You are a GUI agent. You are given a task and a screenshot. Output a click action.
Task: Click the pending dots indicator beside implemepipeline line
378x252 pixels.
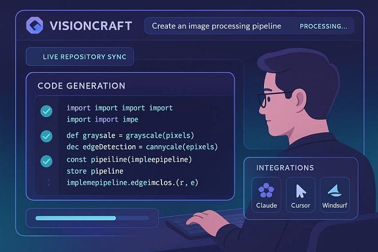pyautogui.click(x=49, y=182)
